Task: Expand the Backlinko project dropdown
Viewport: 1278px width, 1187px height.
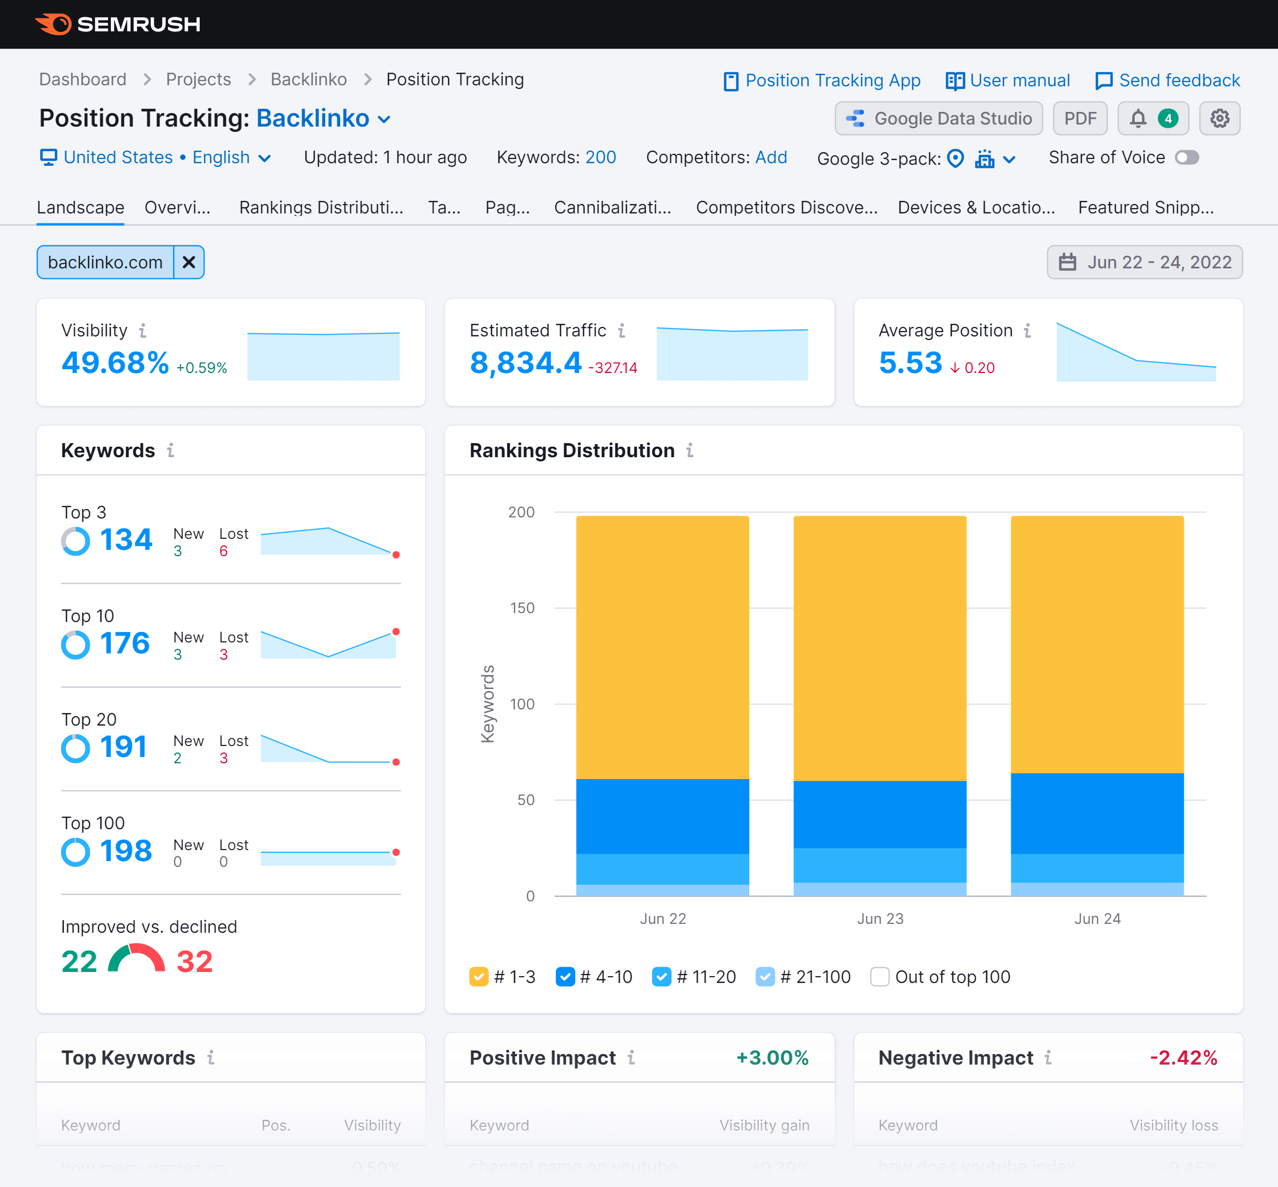Action: click(324, 119)
